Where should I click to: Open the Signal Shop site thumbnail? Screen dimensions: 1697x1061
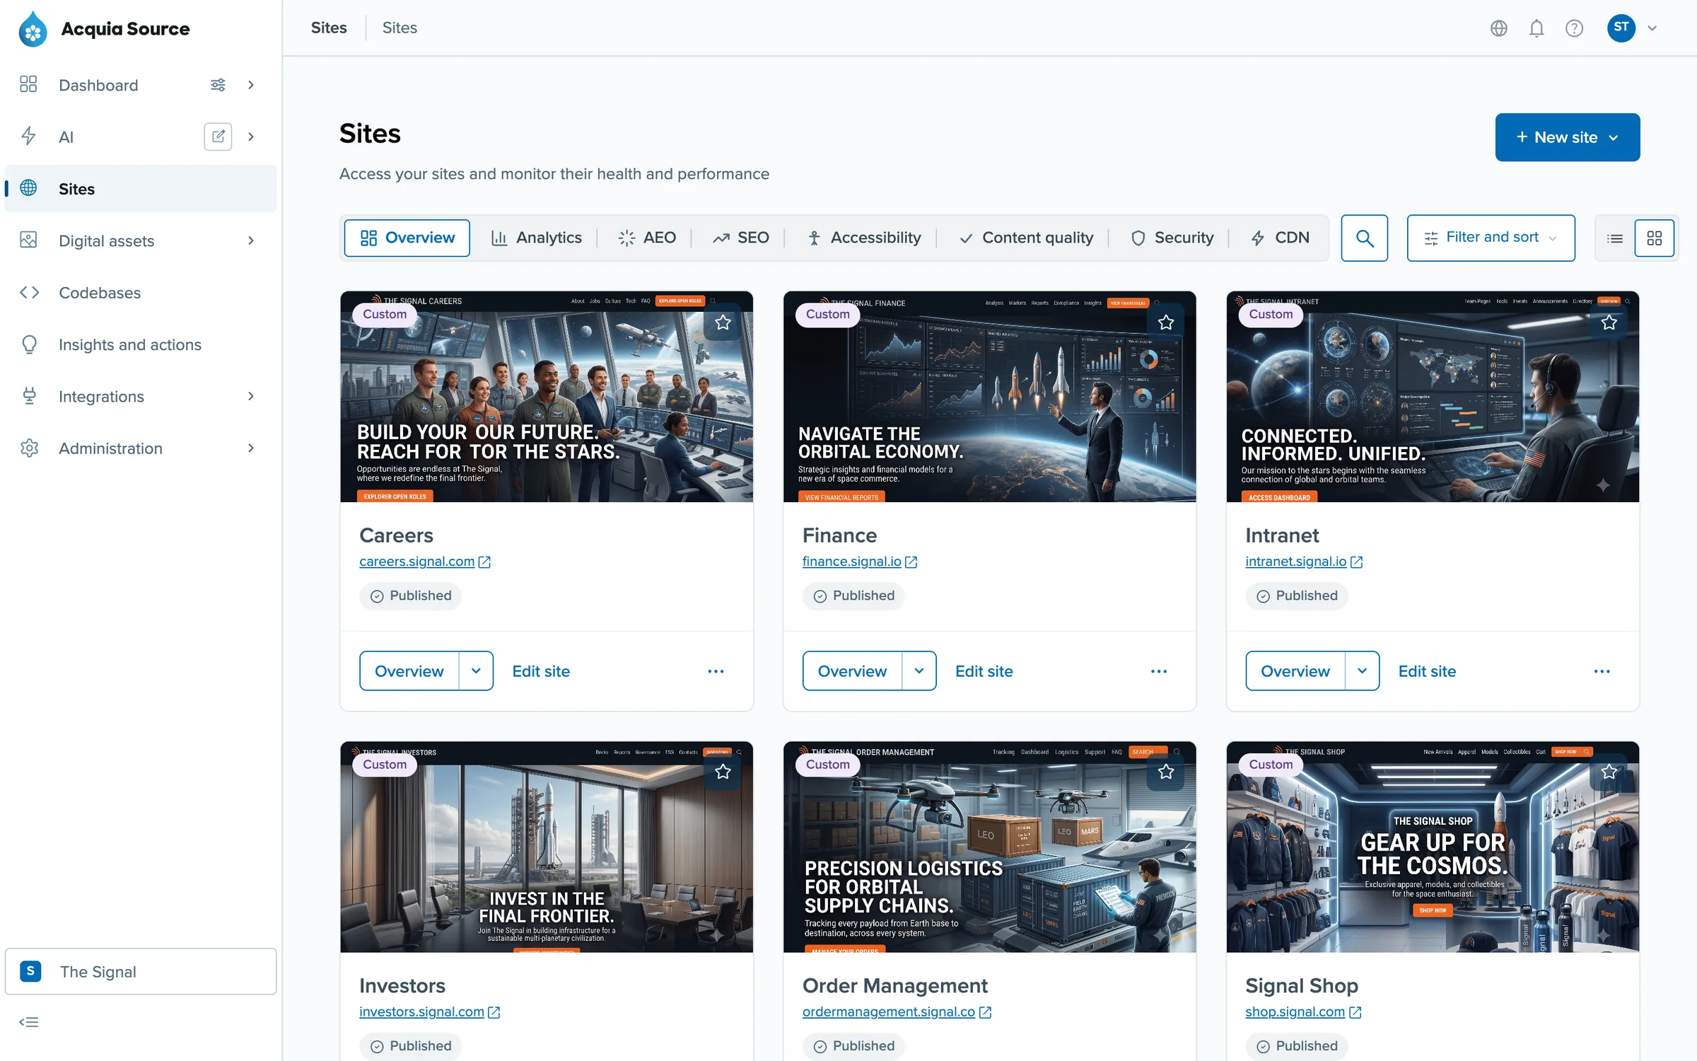point(1433,847)
